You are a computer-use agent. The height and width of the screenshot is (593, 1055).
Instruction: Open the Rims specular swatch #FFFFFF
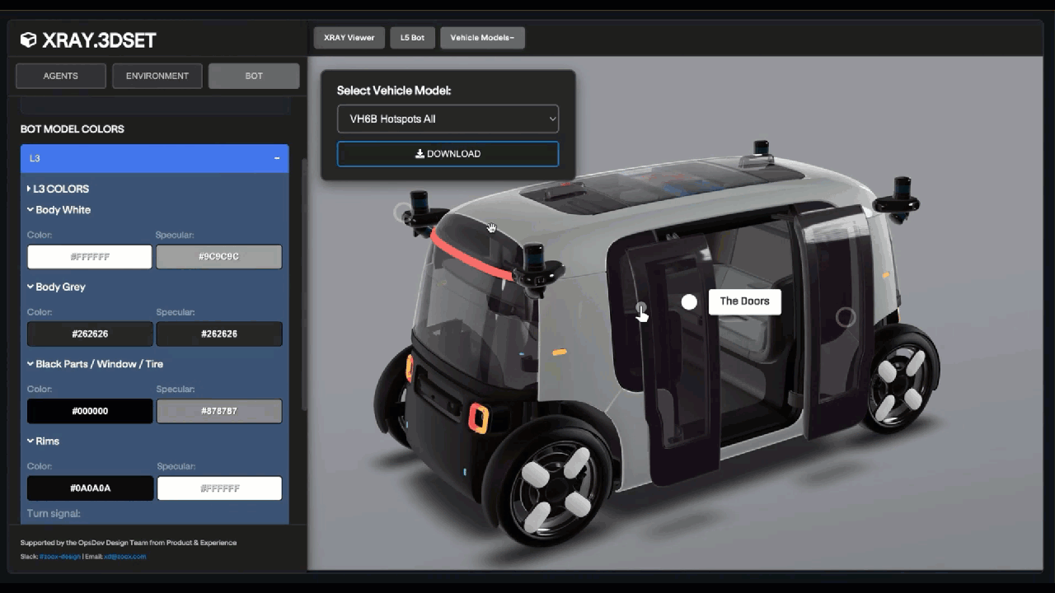click(x=219, y=488)
